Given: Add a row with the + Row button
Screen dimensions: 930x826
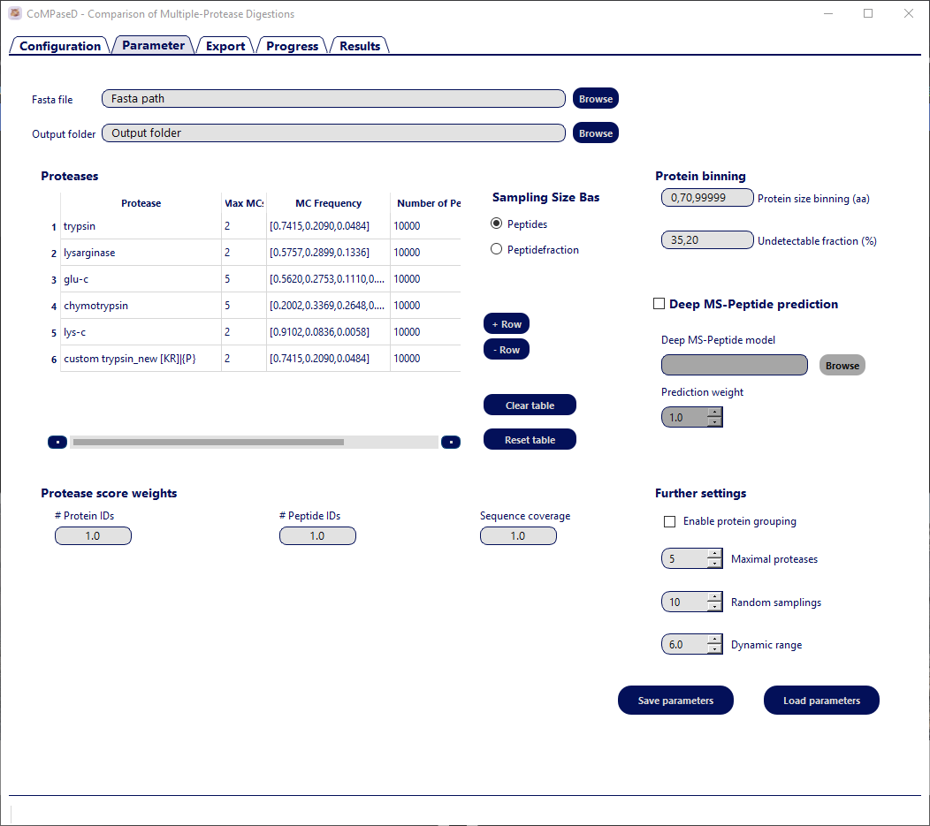Looking at the screenshot, I should pos(507,324).
